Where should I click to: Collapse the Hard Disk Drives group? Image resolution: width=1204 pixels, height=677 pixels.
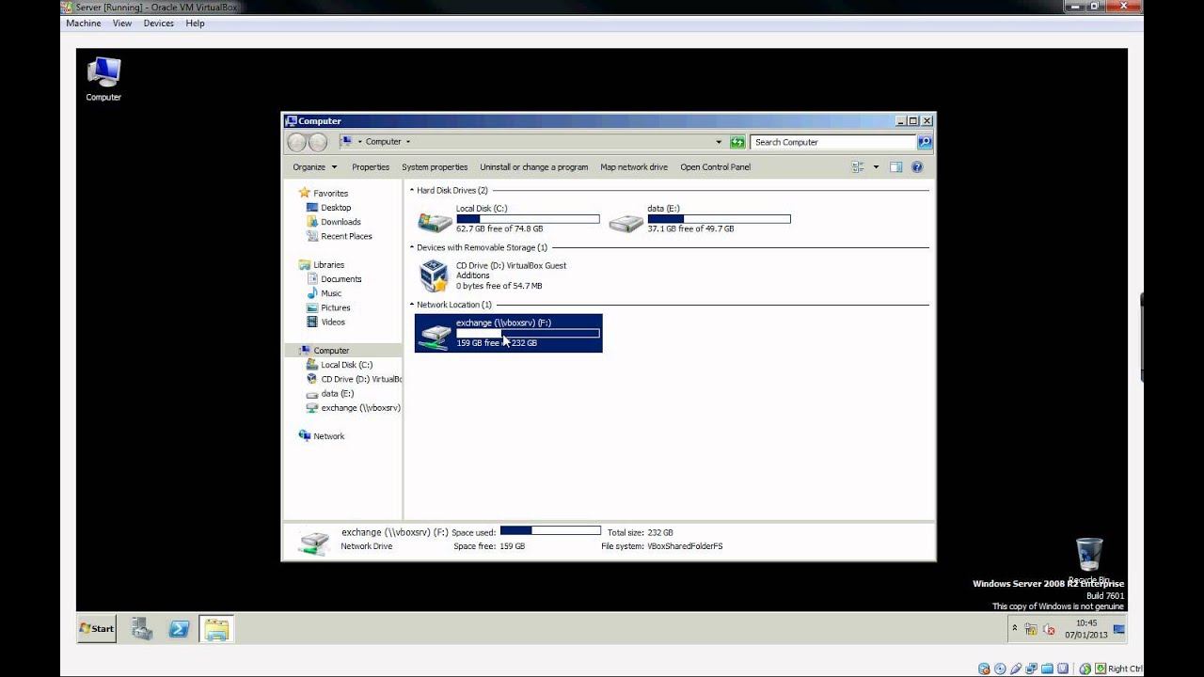pyautogui.click(x=412, y=191)
